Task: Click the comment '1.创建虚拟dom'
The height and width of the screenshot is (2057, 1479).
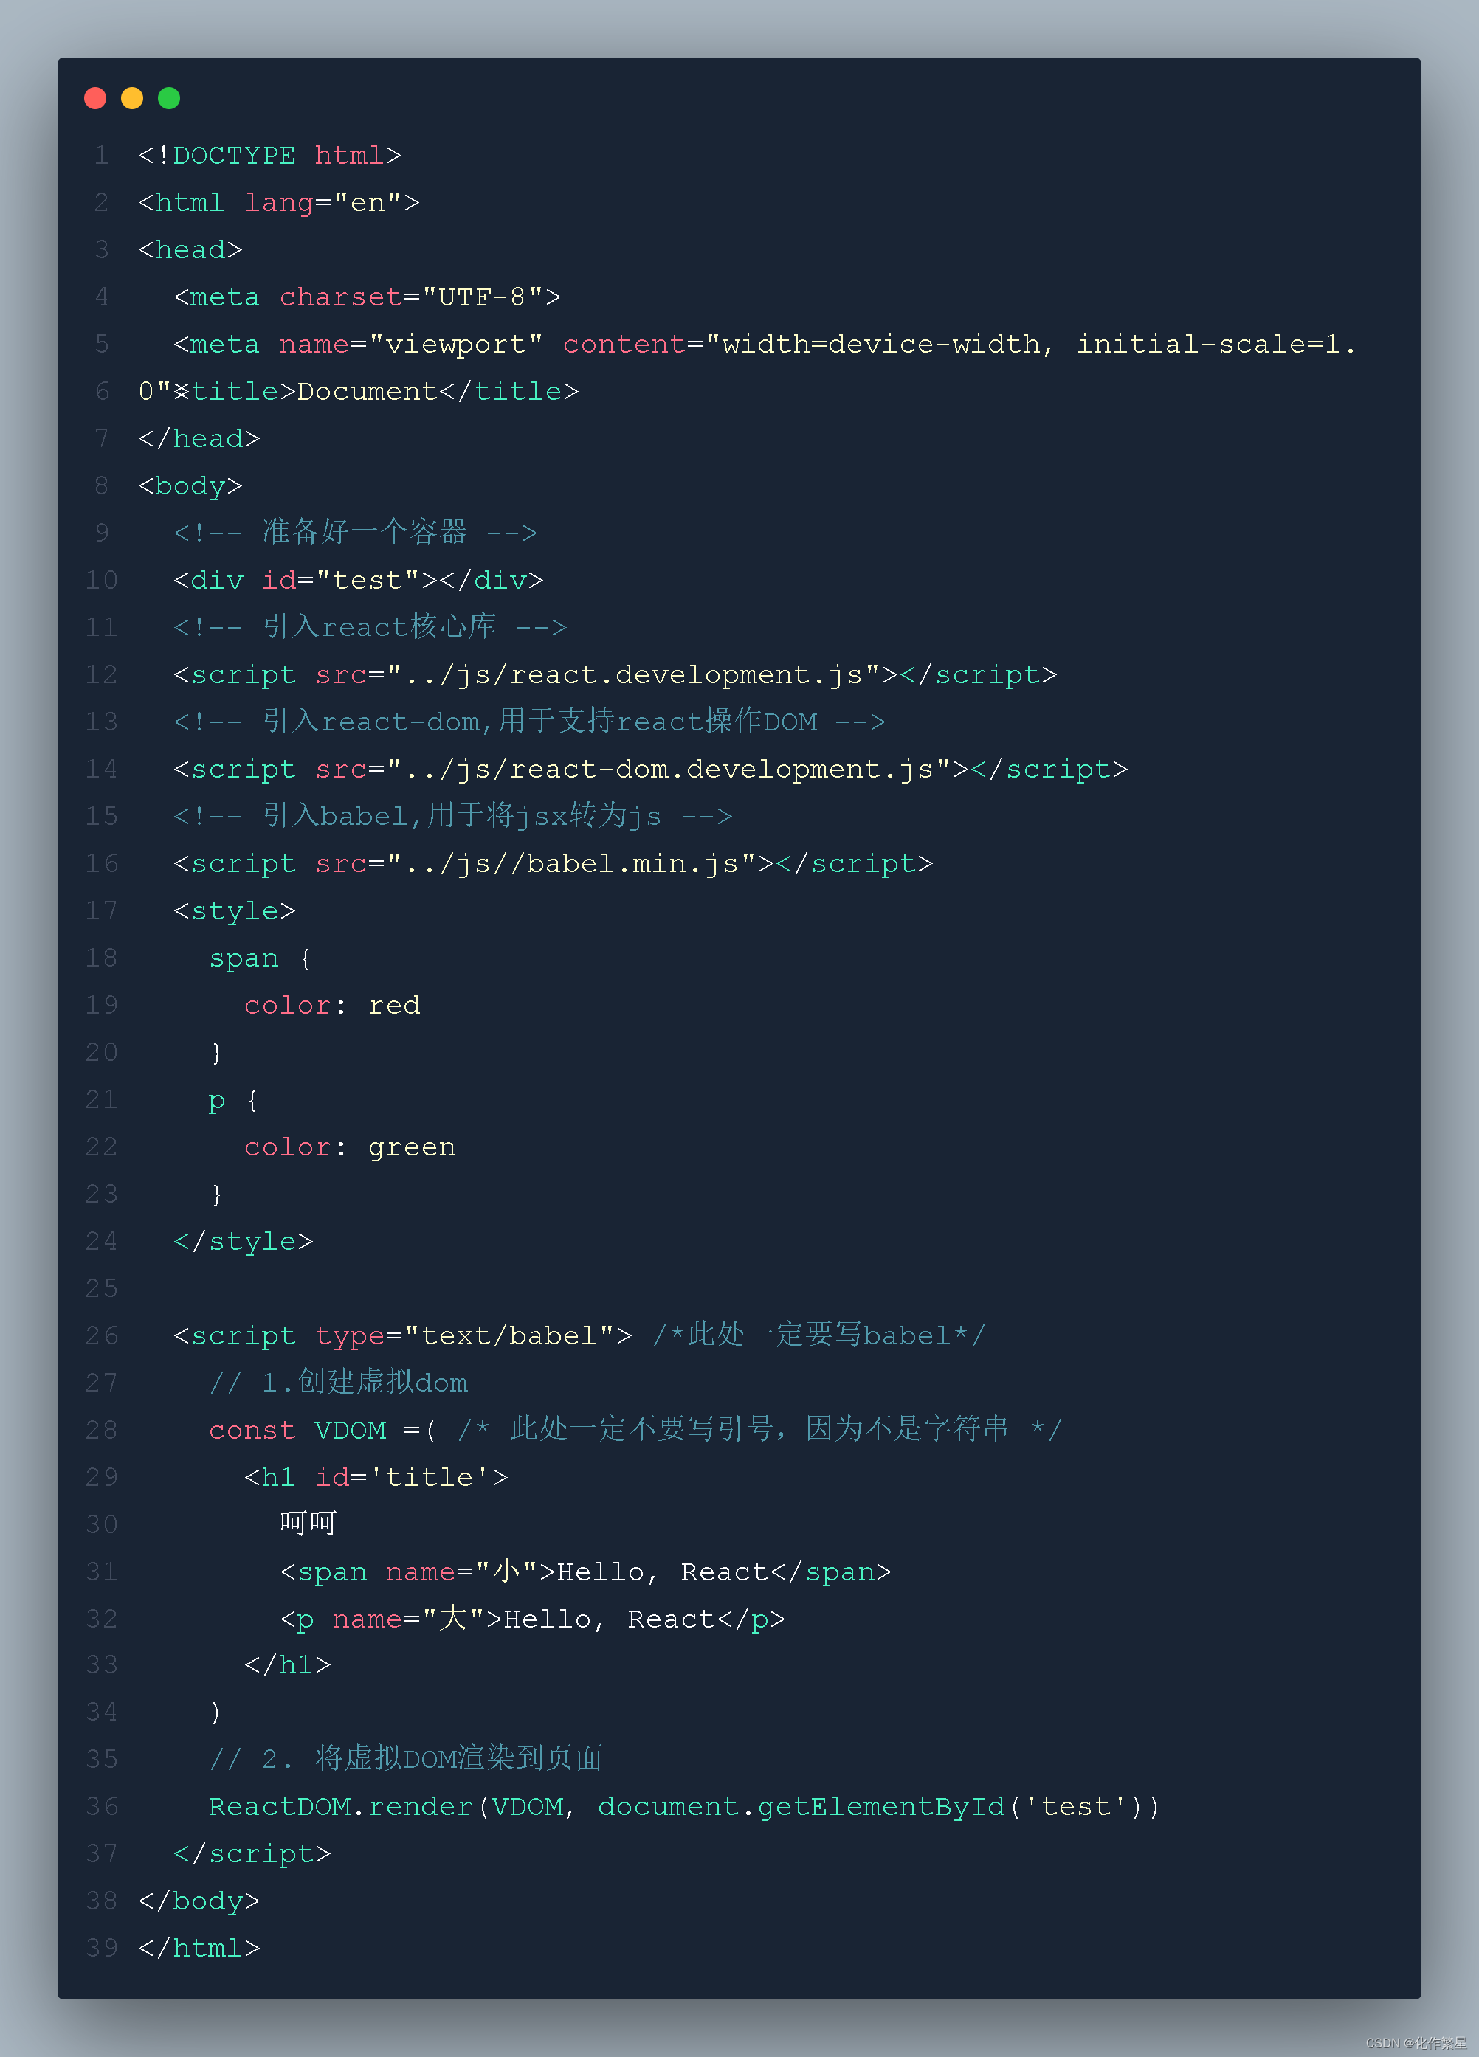Action: tap(339, 1382)
